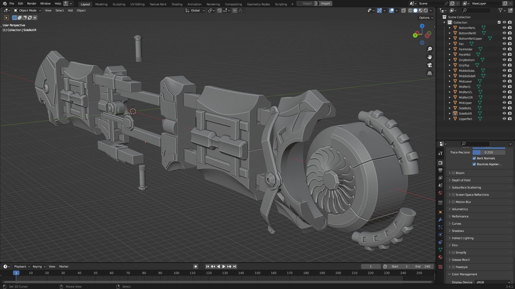
Task: Open the Tool properties tab icon
Action: (x=440, y=153)
